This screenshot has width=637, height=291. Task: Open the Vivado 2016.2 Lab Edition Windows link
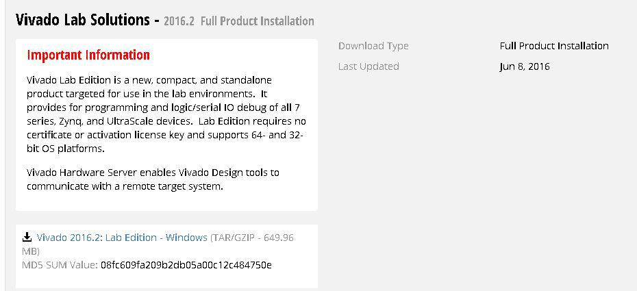[x=122, y=238]
